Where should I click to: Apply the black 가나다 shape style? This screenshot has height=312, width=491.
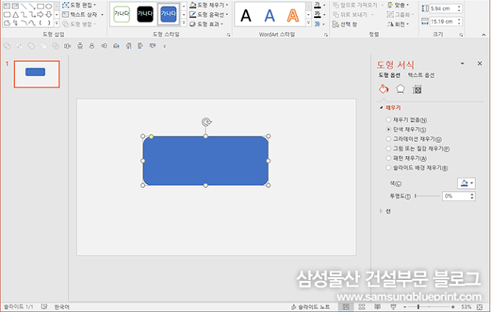(145, 14)
